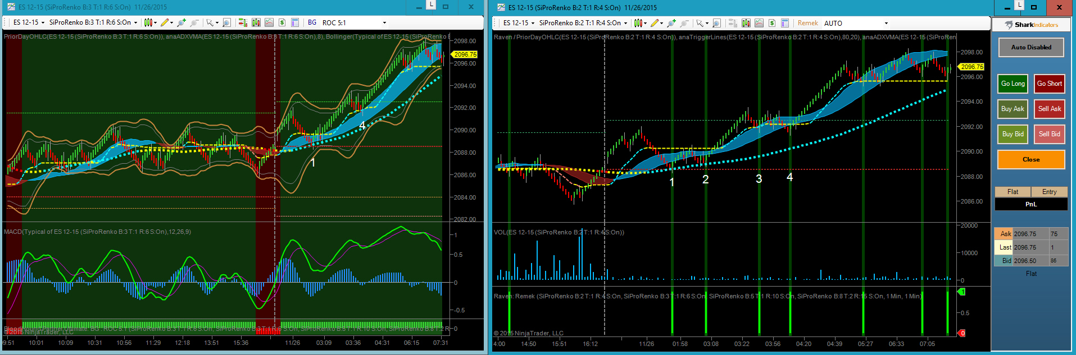Open ES 12-15 instrument dropdown in right chart

point(519,23)
